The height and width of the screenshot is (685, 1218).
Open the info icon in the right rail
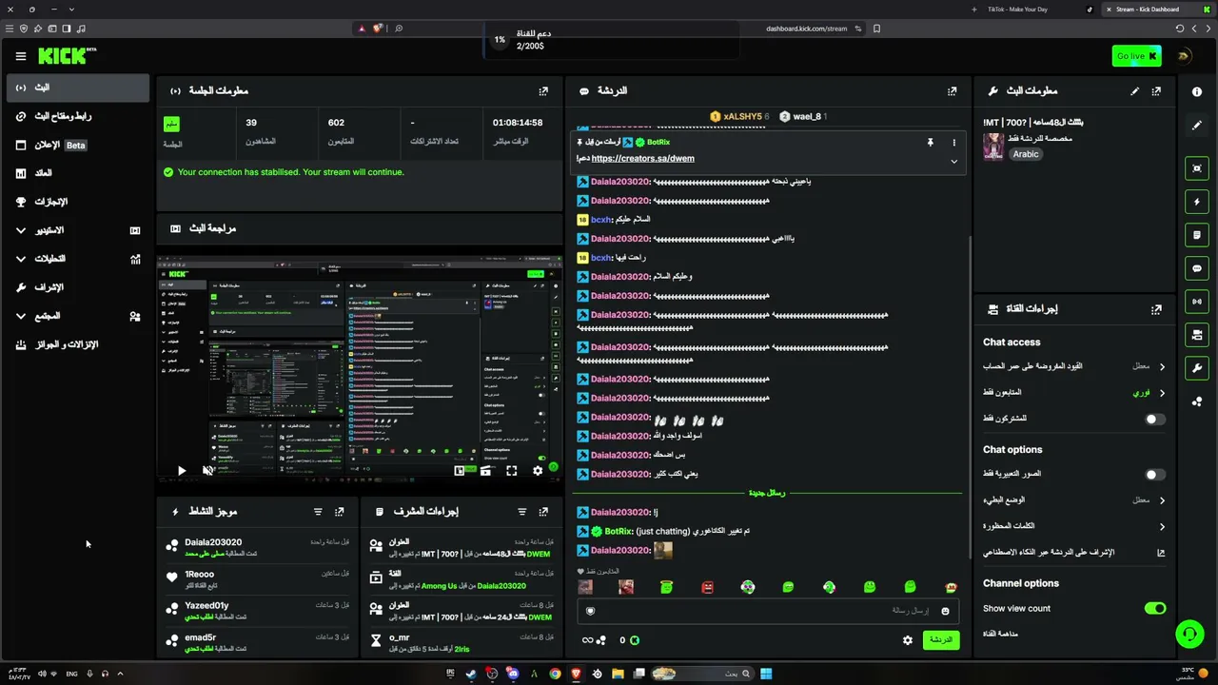(x=1197, y=91)
